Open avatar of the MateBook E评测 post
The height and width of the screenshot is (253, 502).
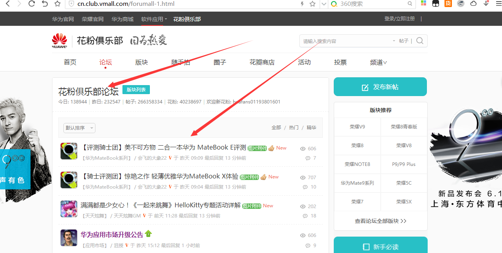coord(69,151)
